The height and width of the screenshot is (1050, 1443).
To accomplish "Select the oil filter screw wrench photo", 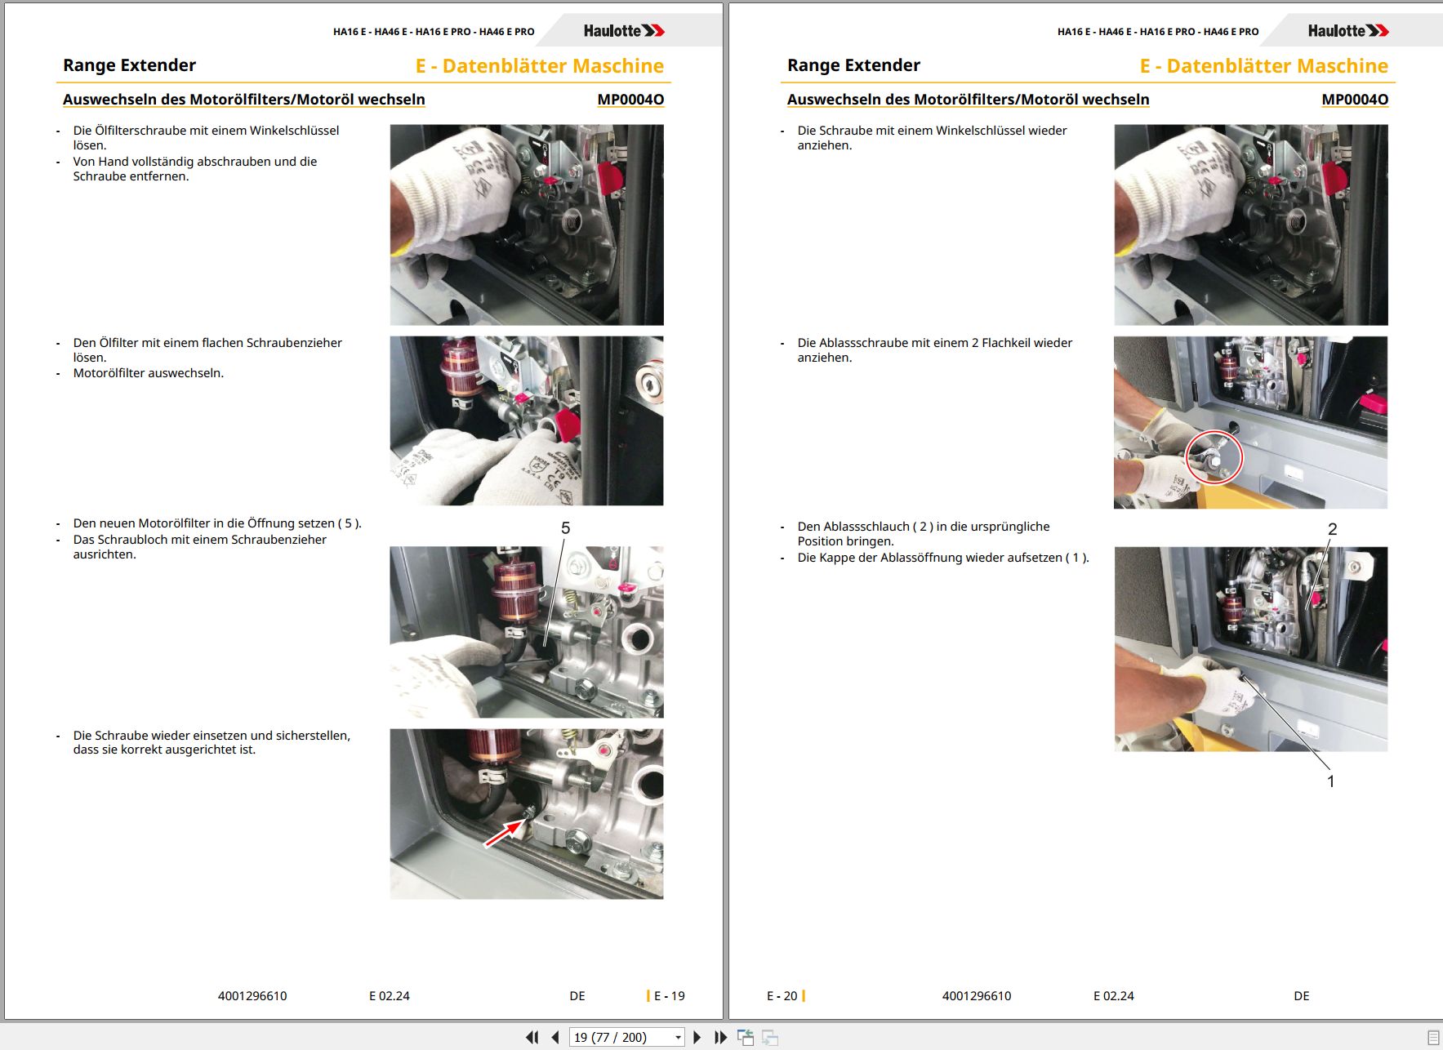I will [x=527, y=225].
